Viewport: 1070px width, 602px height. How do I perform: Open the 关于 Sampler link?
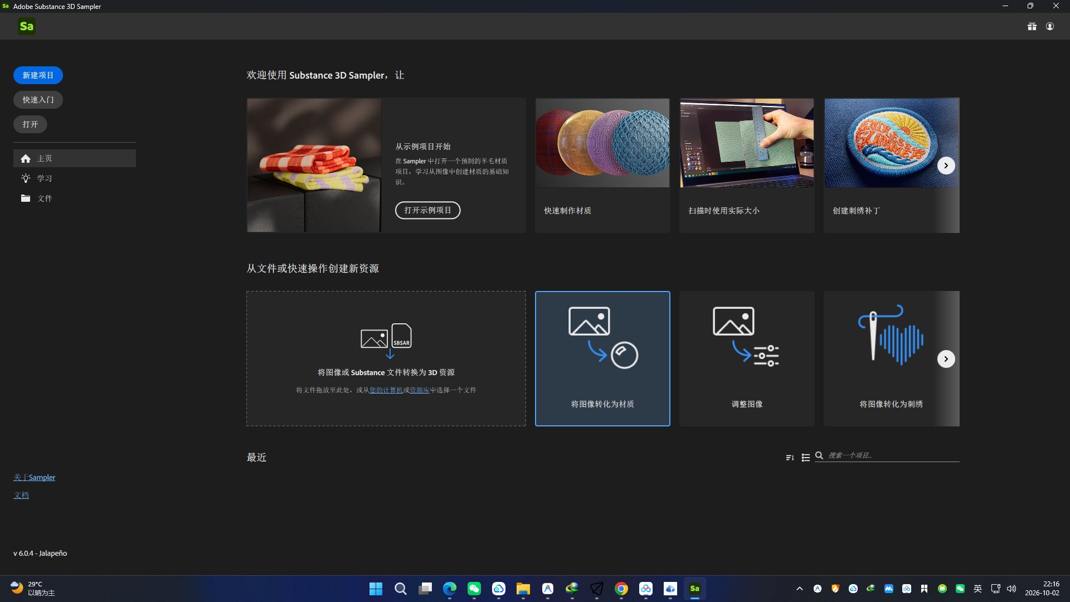(34, 477)
